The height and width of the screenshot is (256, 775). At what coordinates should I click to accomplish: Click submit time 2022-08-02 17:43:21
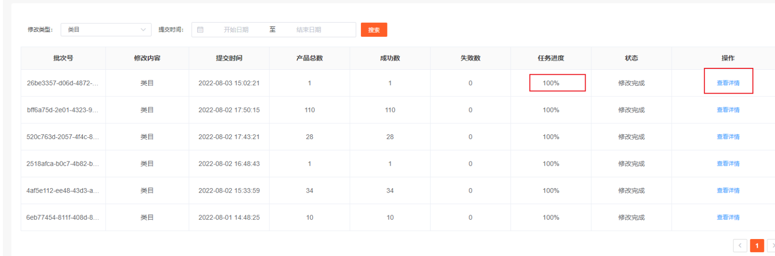click(229, 137)
